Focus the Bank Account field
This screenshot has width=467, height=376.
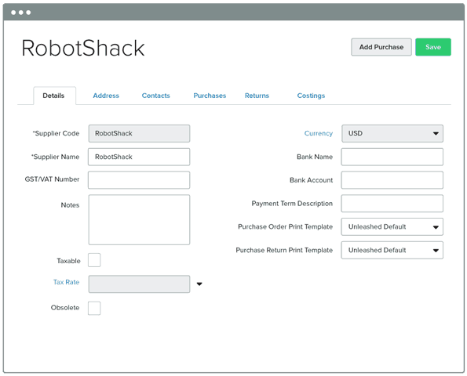pyautogui.click(x=392, y=180)
